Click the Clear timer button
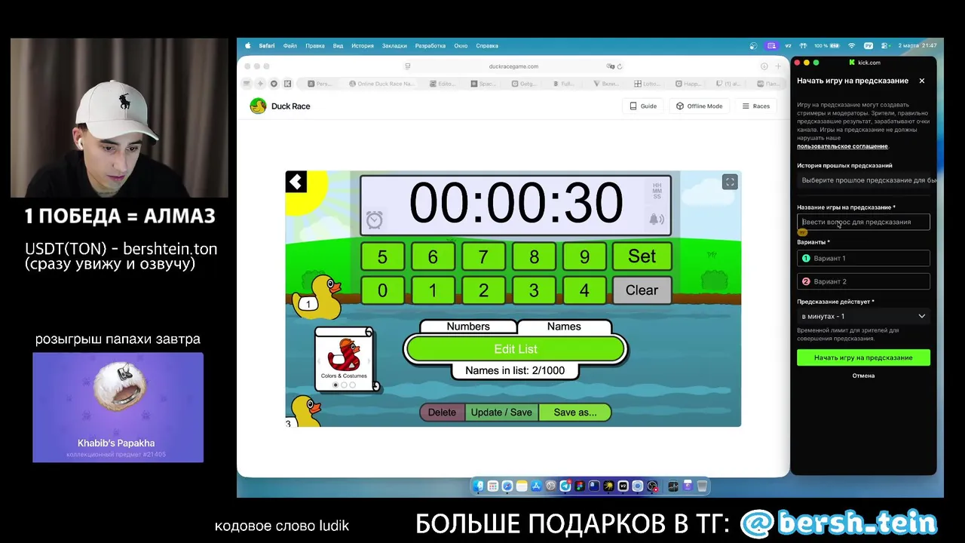 tap(642, 290)
